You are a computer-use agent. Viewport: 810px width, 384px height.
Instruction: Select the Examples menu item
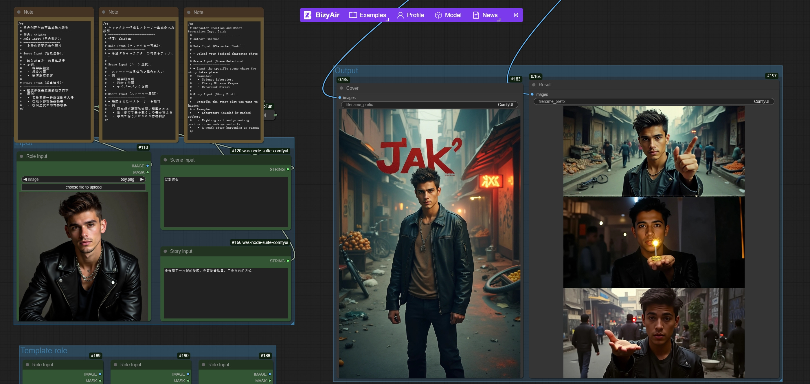tap(373, 15)
